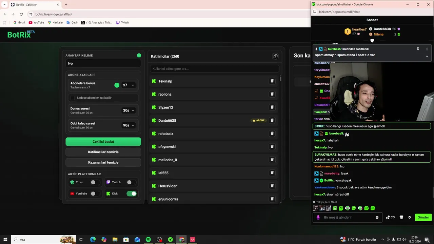Open File Explorer from the taskbar
The image size is (434, 244).
(115, 240)
